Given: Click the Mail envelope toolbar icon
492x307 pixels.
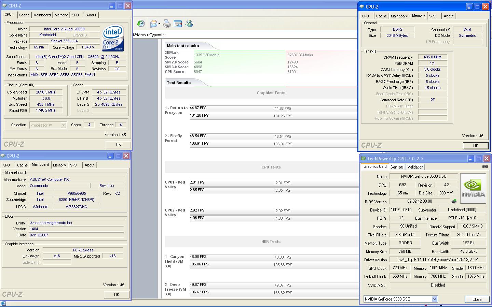Looking at the screenshot, I should pyautogui.click(x=153, y=24).
